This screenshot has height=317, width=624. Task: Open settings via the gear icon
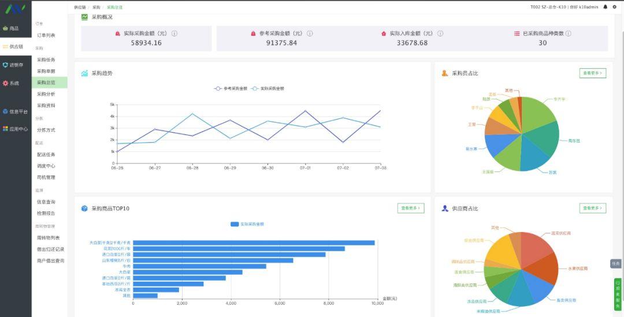pyautogui.click(x=615, y=7)
